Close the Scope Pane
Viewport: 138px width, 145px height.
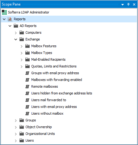[x=134, y=5]
